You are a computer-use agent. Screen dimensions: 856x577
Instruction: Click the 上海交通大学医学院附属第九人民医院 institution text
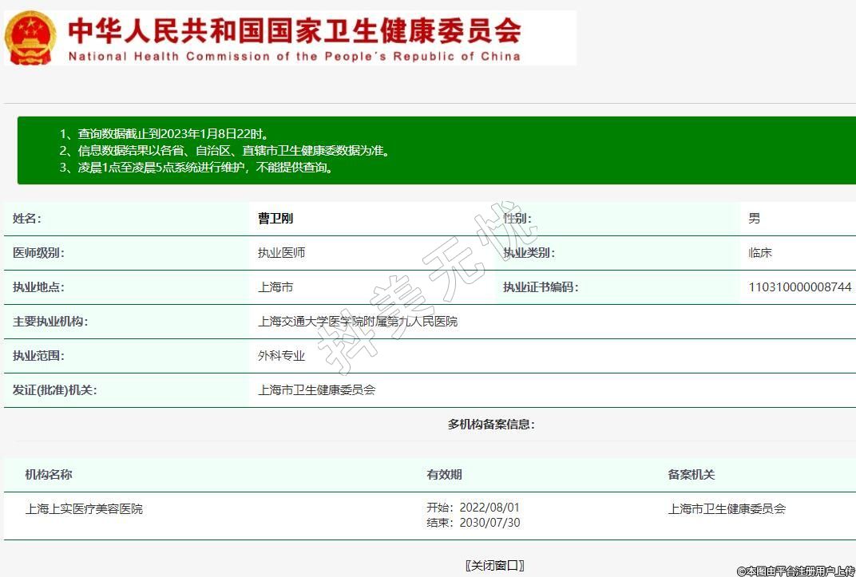pyautogui.click(x=358, y=322)
